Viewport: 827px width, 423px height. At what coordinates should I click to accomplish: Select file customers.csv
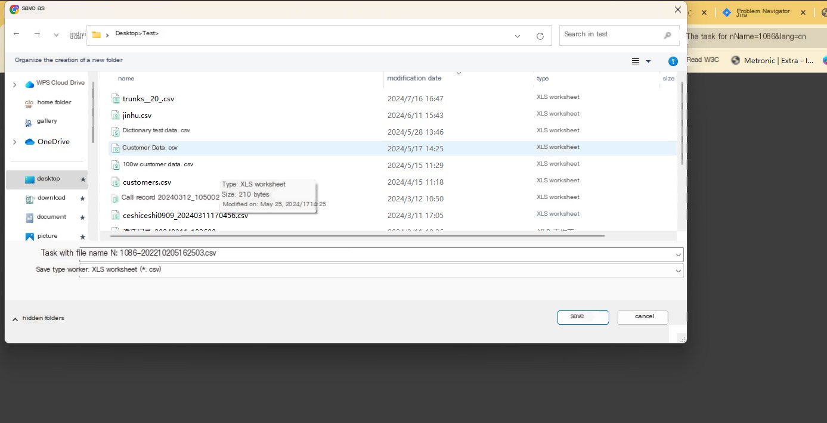pos(147,182)
